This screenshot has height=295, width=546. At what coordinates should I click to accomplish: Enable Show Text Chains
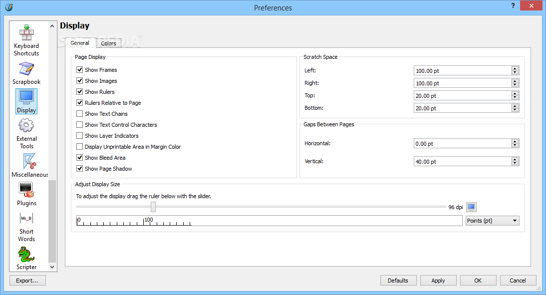coord(80,113)
